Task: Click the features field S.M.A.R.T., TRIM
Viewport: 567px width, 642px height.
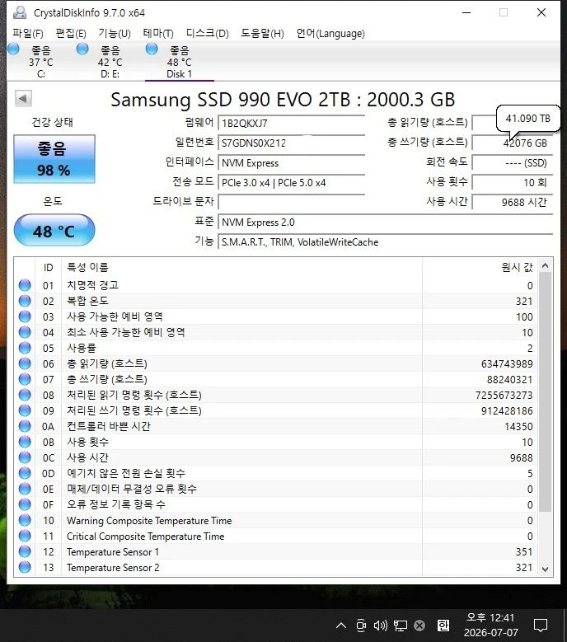Action: tap(385, 242)
